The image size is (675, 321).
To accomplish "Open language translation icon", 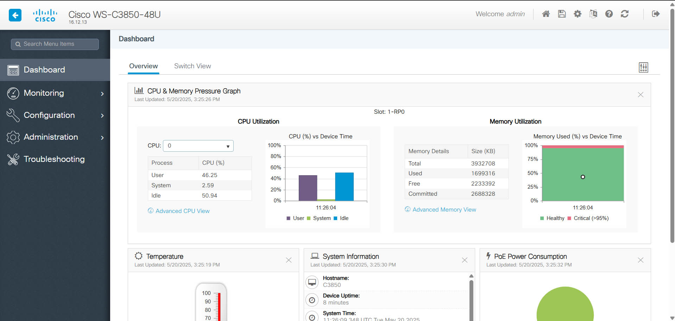I will point(593,14).
